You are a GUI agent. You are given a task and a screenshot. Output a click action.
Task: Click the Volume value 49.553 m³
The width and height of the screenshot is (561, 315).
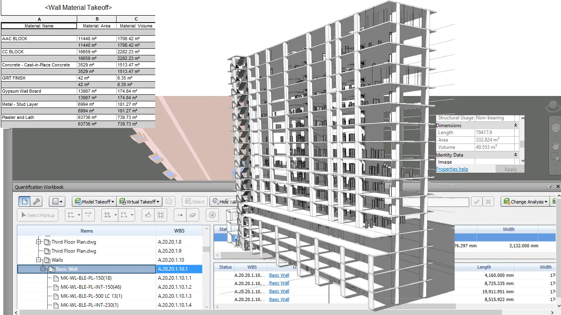[x=487, y=147]
